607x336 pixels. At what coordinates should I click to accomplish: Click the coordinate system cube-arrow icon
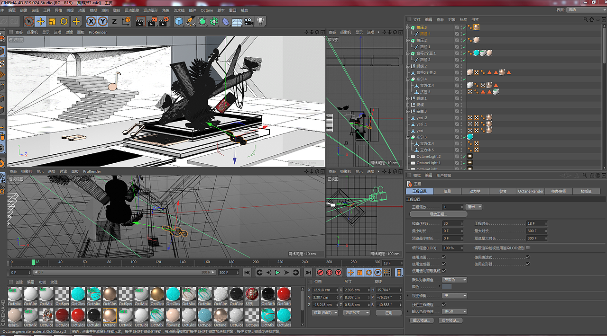tap(126, 21)
